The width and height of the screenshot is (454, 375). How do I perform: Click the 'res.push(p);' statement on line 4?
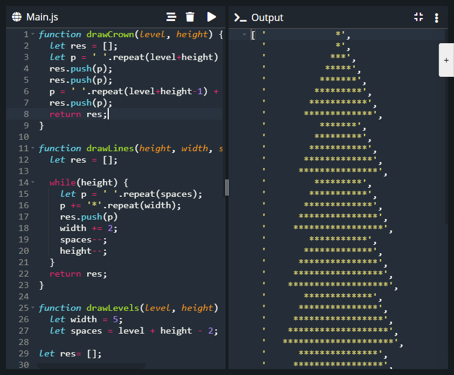click(x=81, y=68)
